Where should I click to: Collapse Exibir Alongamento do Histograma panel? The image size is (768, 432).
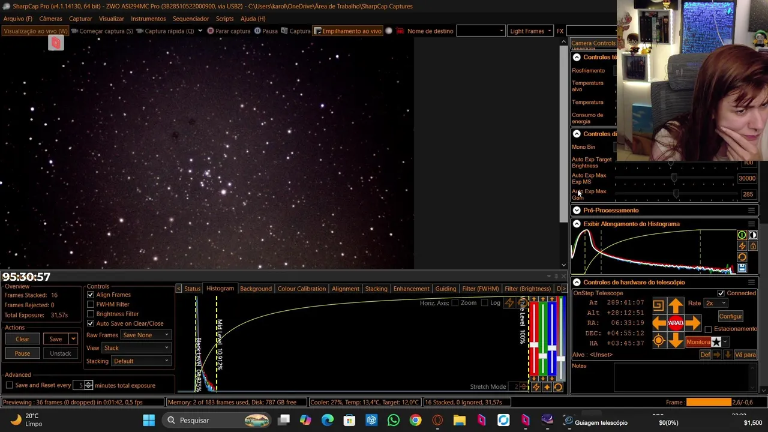click(577, 224)
